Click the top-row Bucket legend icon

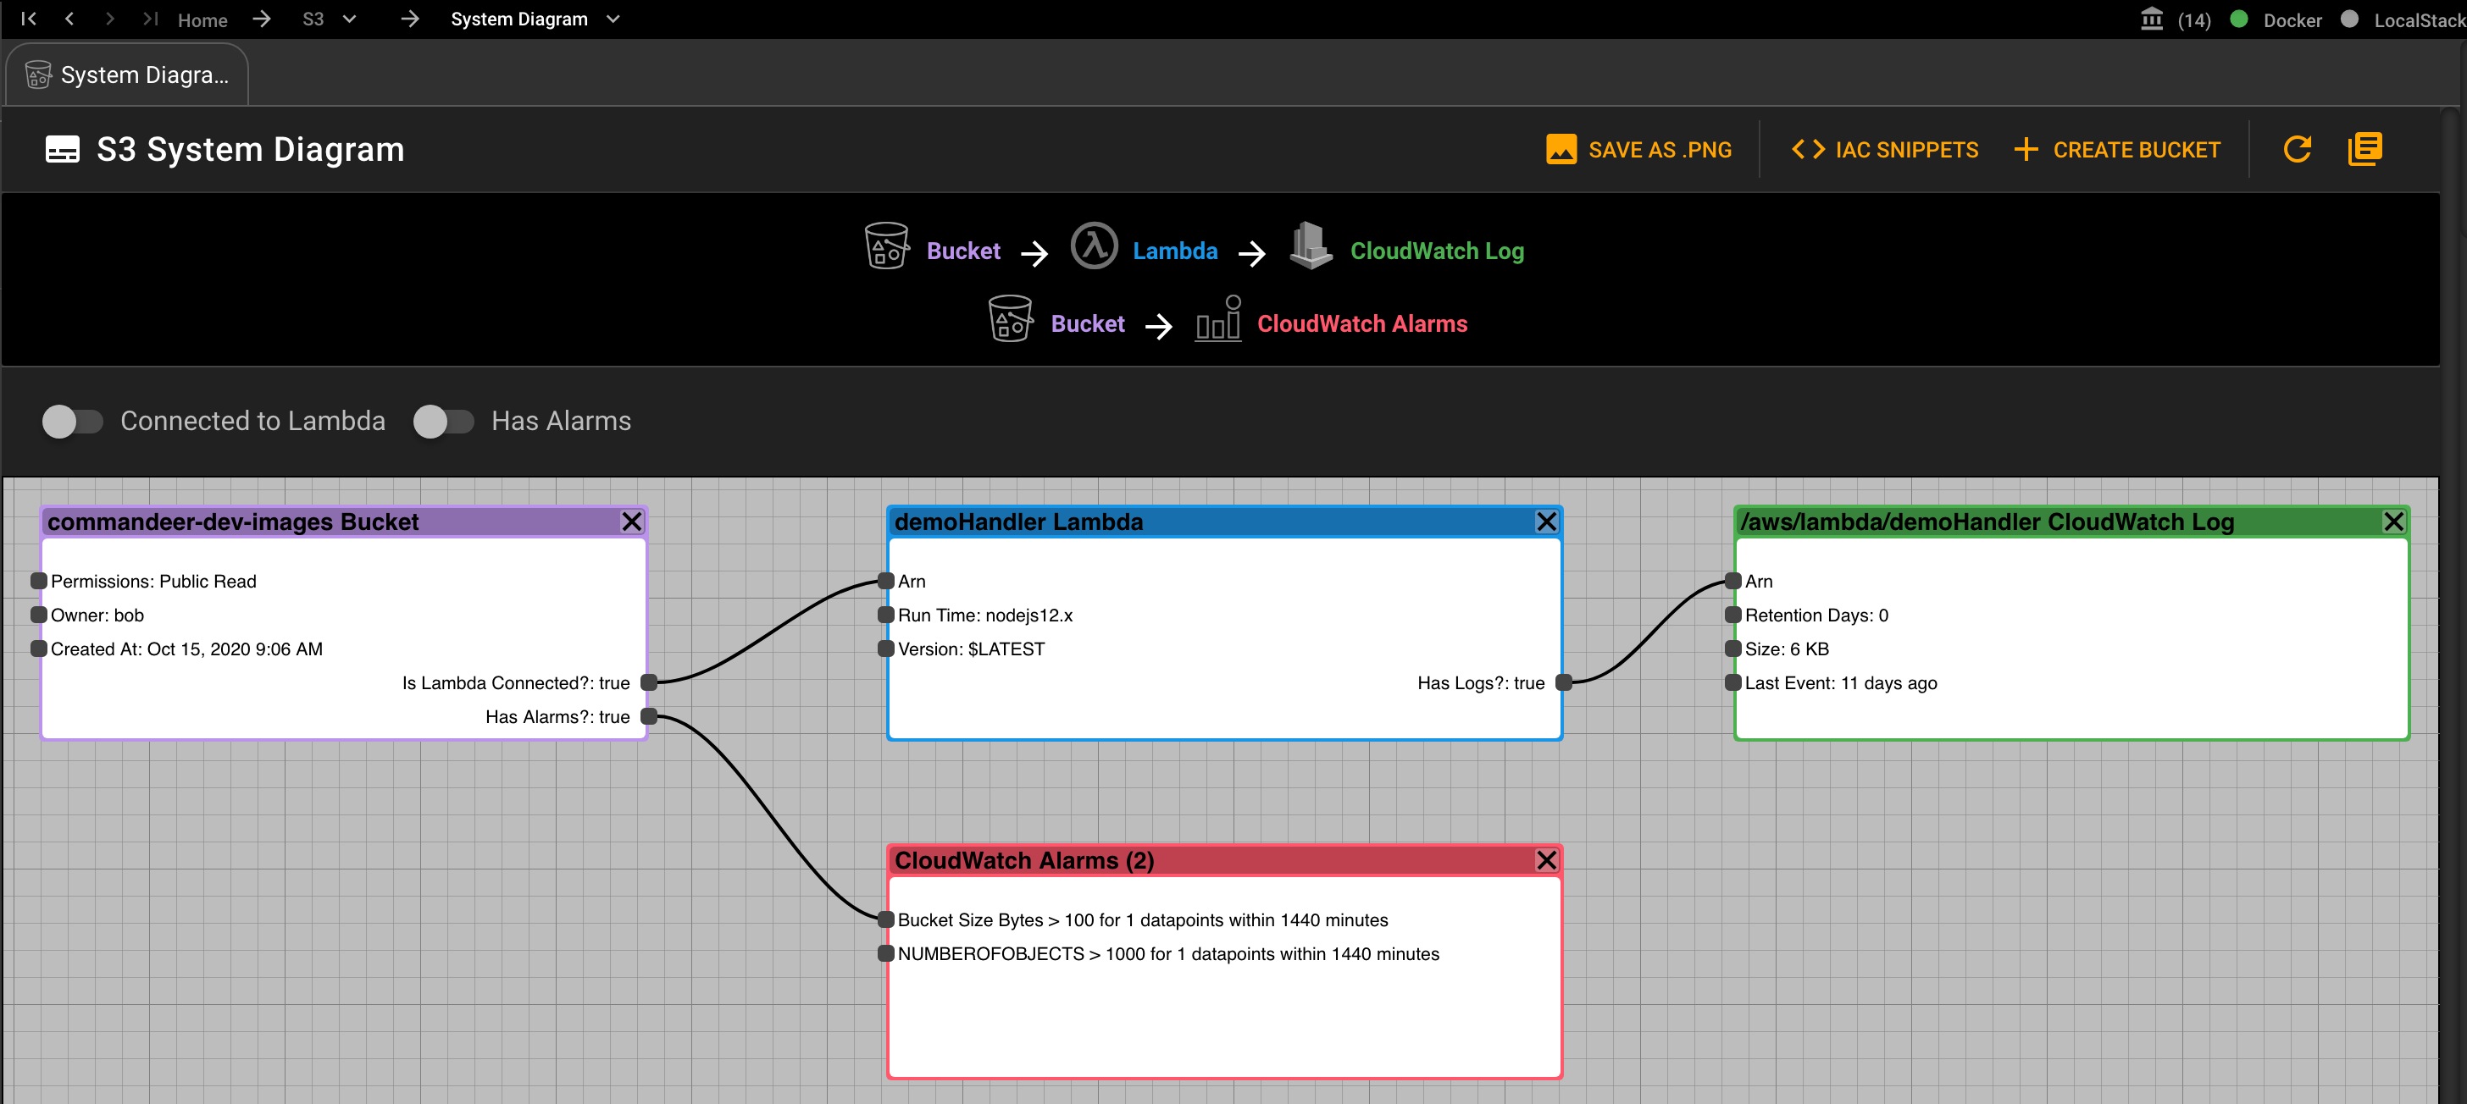click(886, 246)
